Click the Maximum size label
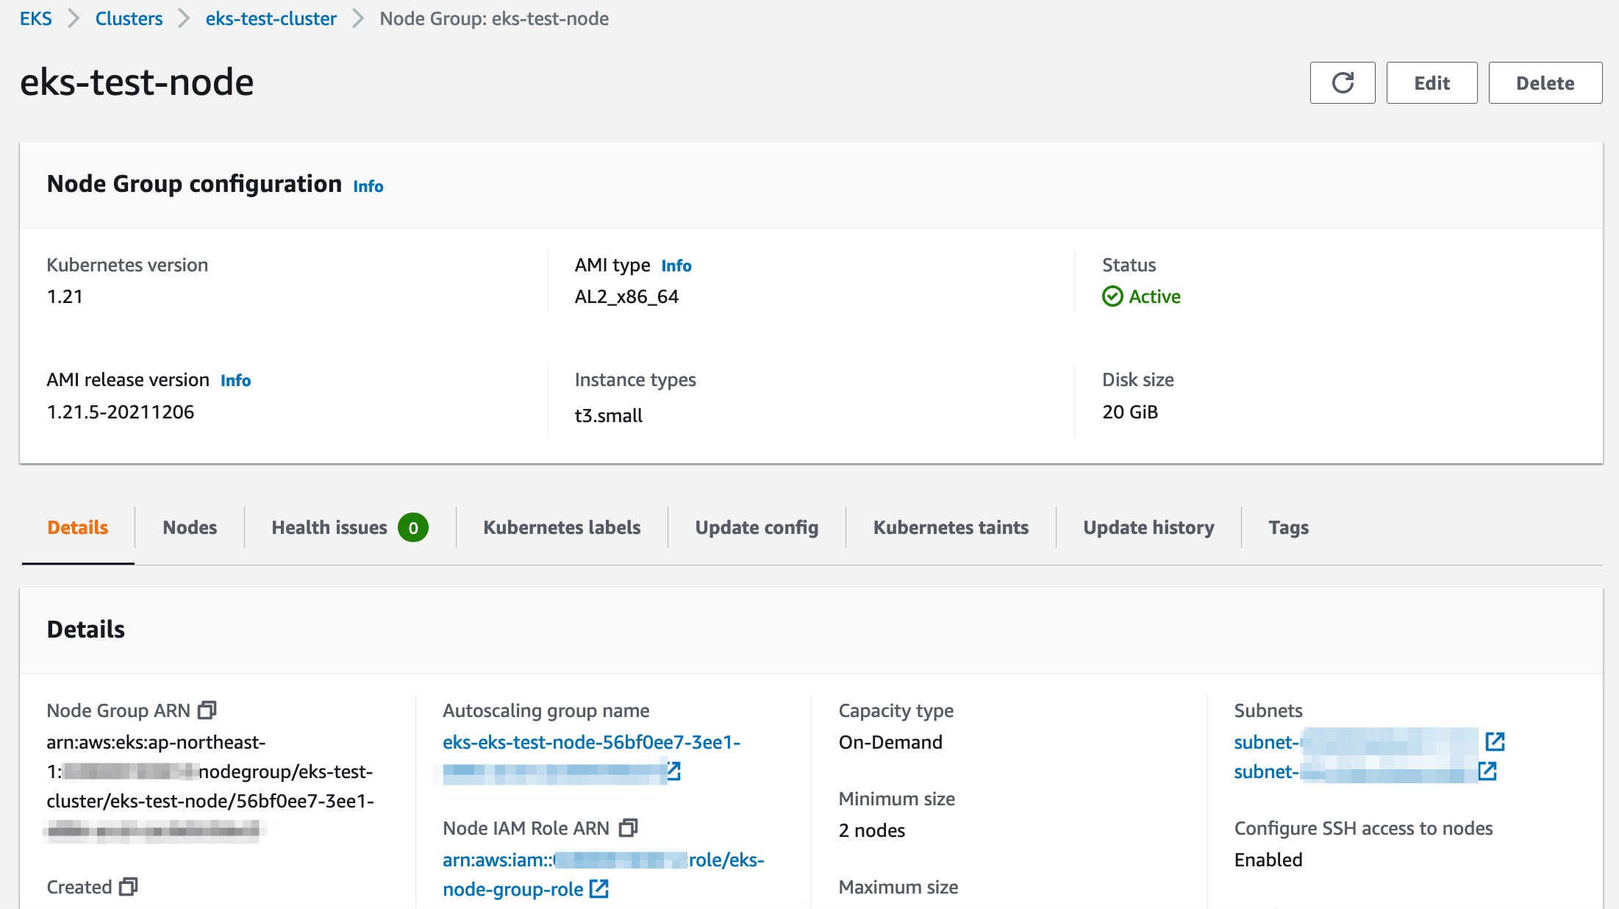The width and height of the screenshot is (1619, 909). [x=898, y=887]
